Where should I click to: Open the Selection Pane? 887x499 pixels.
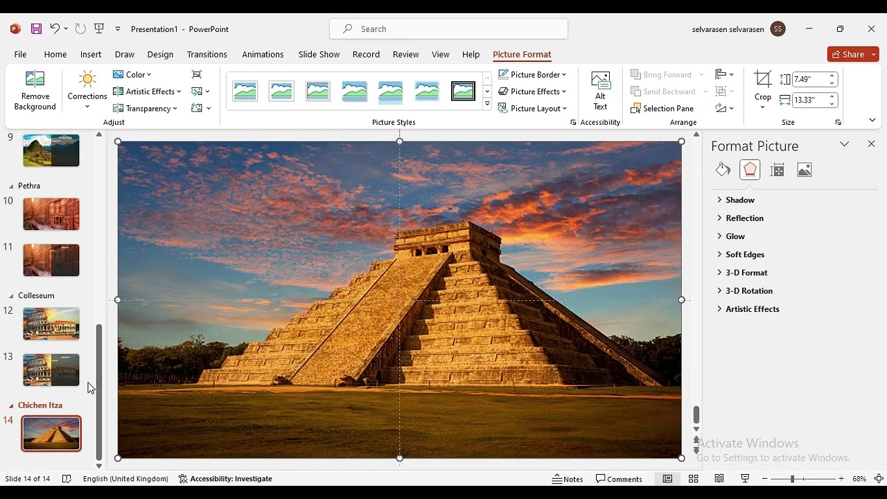pyautogui.click(x=662, y=108)
